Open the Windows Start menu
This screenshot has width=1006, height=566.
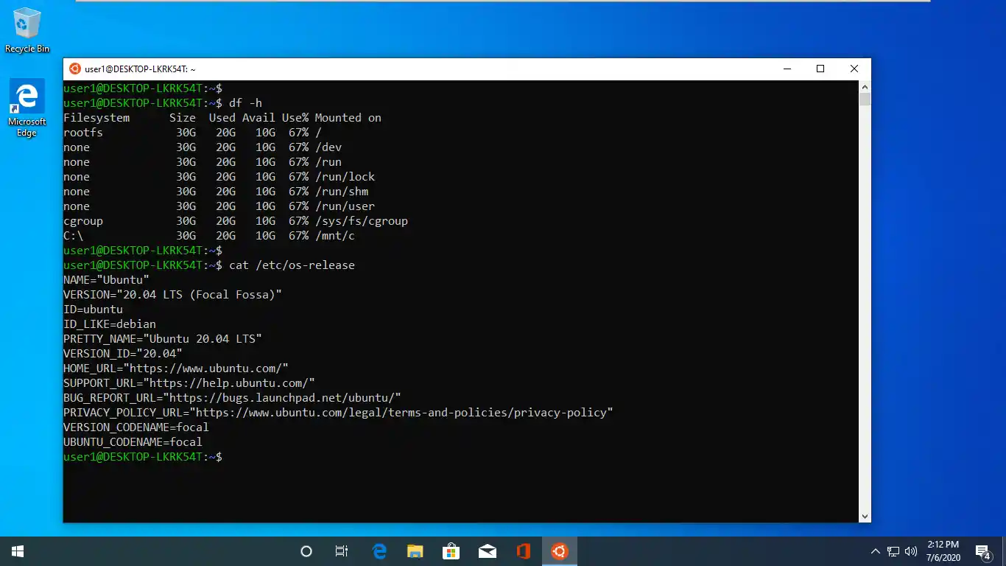point(17,551)
